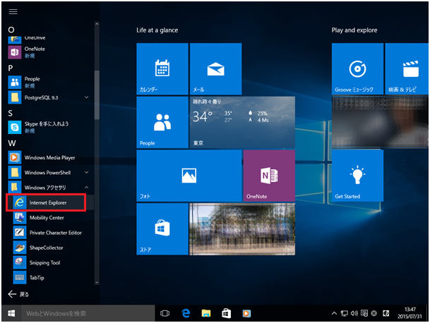Open the フォト photos tile
Viewport: 430px width, 323px height.
[189, 176]
